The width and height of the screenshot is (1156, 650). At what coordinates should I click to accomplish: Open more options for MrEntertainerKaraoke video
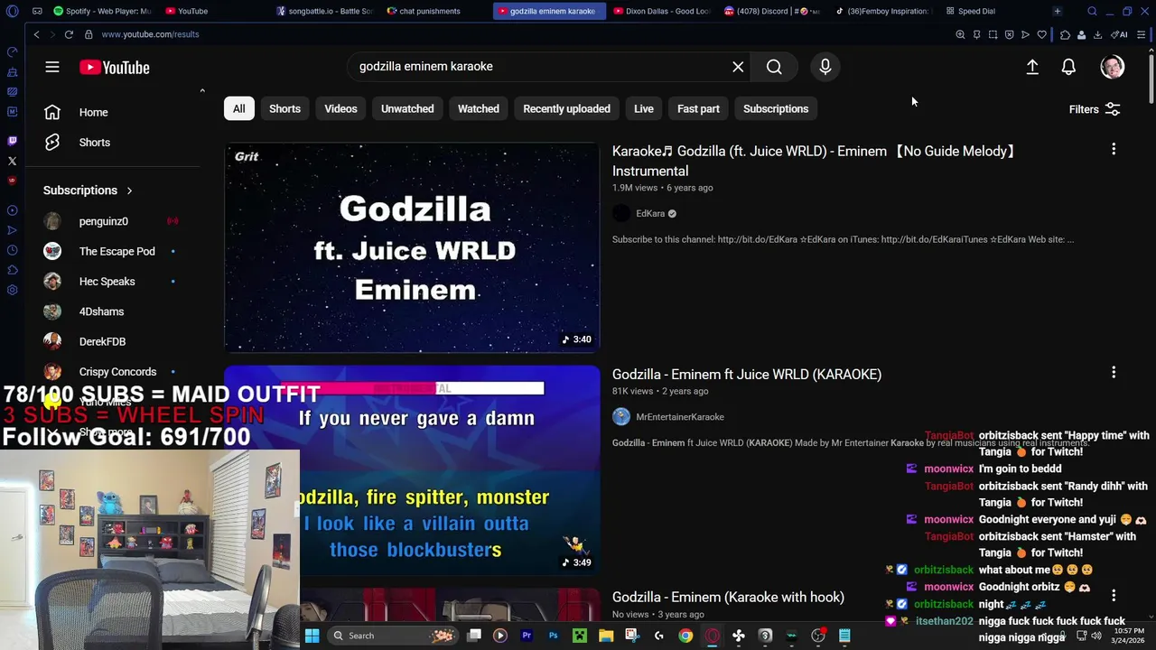(x=1114, y=372)
